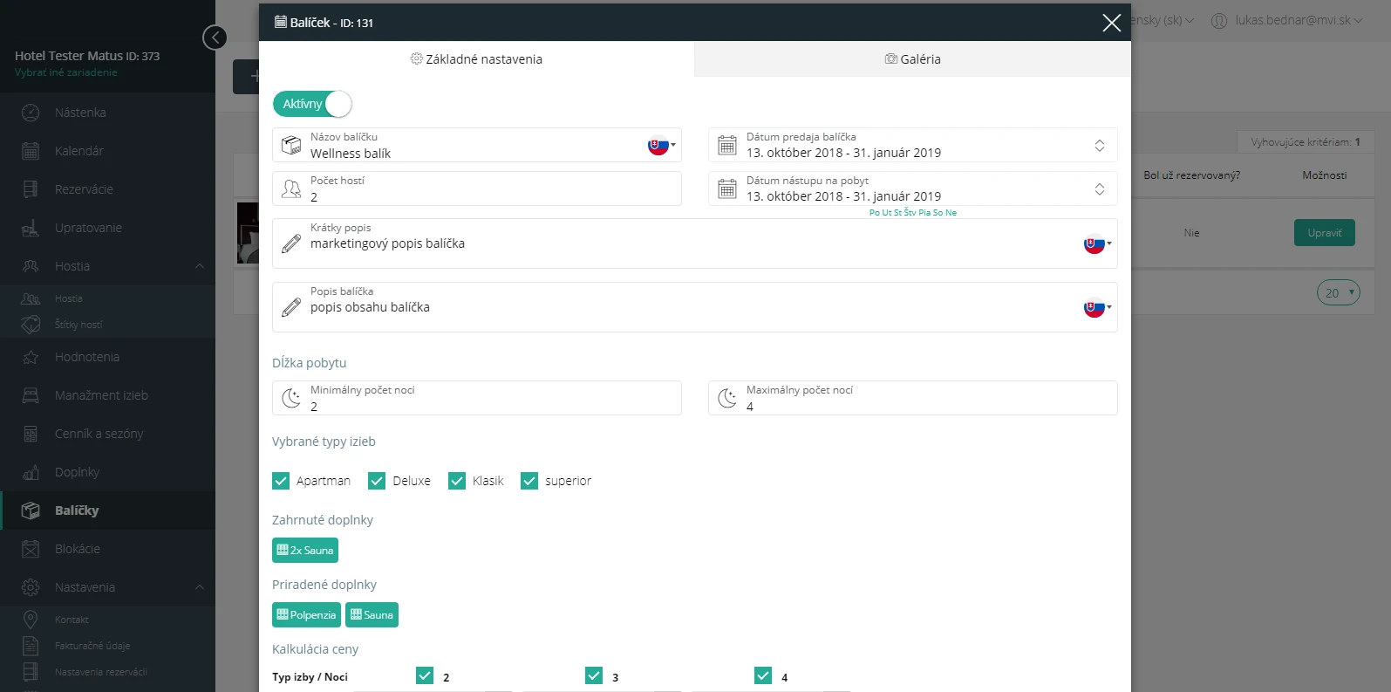Uncheck the superior room type

[529, 481]
